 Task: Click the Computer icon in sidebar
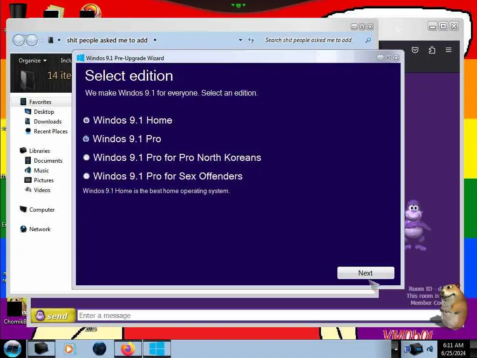click(x=23, y=209)
